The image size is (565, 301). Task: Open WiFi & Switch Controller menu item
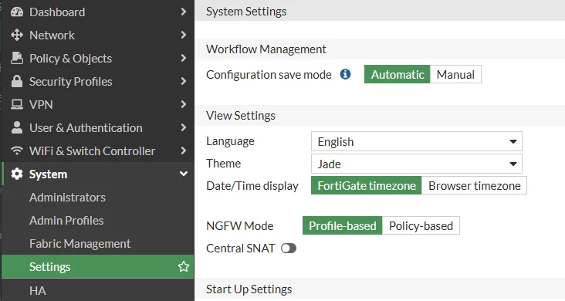click(x=98, y=150)
